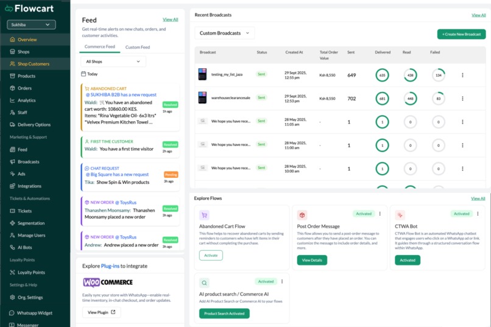Click the Ads sparkle icon

coord(13,174)
